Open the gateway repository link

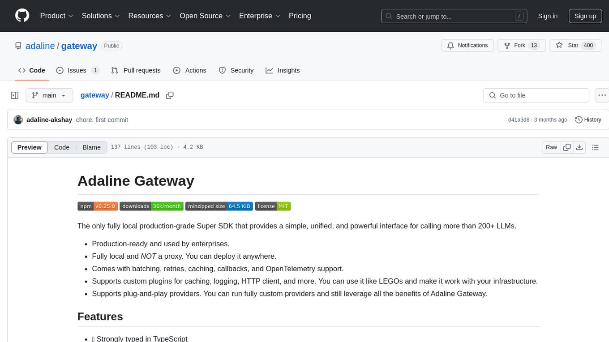tap(79, 46)
